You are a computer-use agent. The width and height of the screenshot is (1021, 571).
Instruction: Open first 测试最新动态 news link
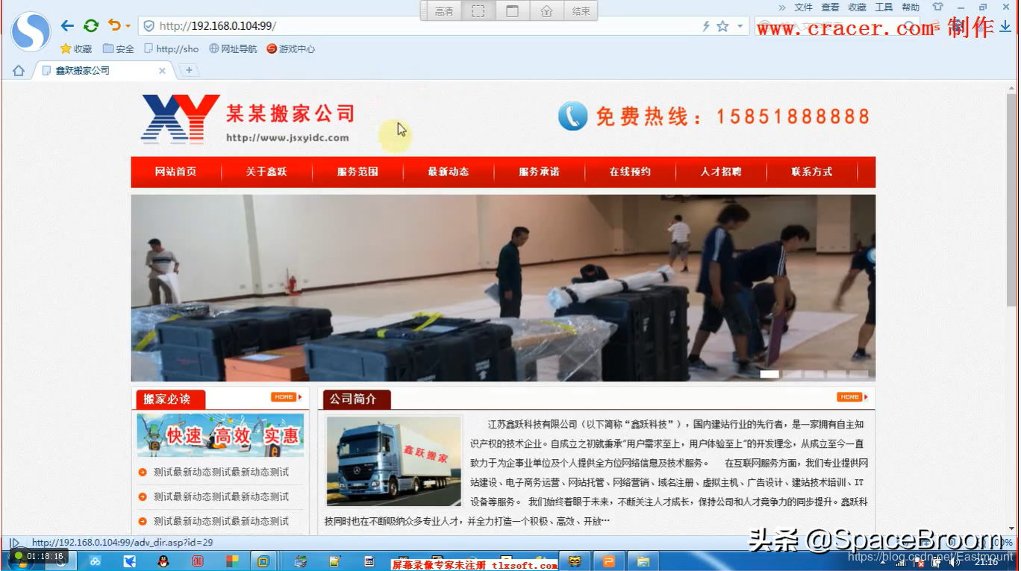pyautogui.click(x=221, y=472)
